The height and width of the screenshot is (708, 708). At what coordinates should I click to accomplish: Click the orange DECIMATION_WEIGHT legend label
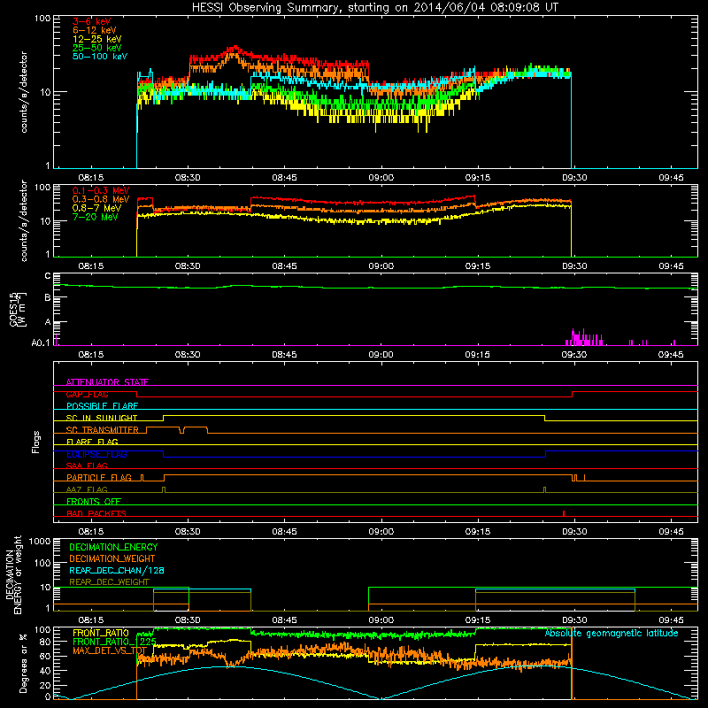coord(112,558)
